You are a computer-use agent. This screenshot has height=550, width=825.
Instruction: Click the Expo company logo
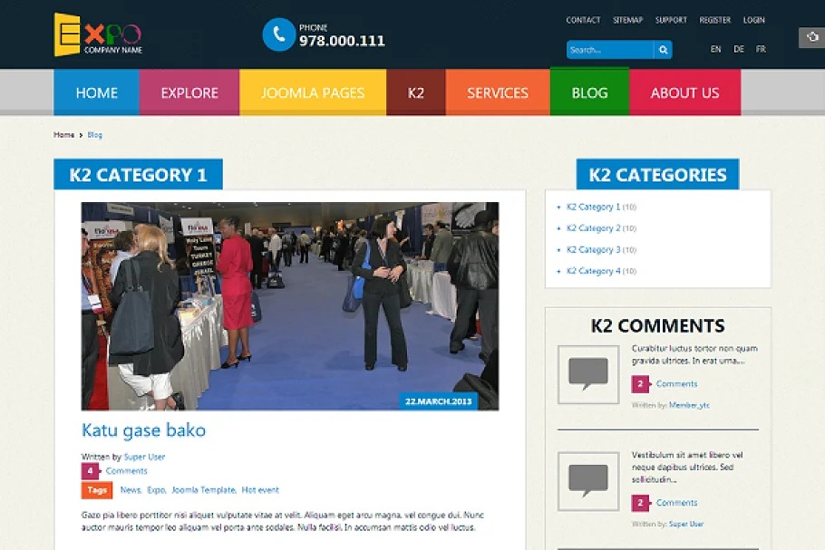(x=97, y=34)
